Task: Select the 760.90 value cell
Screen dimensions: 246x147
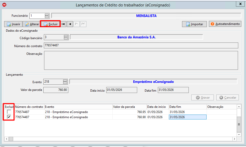Action: tap(129, 117)
